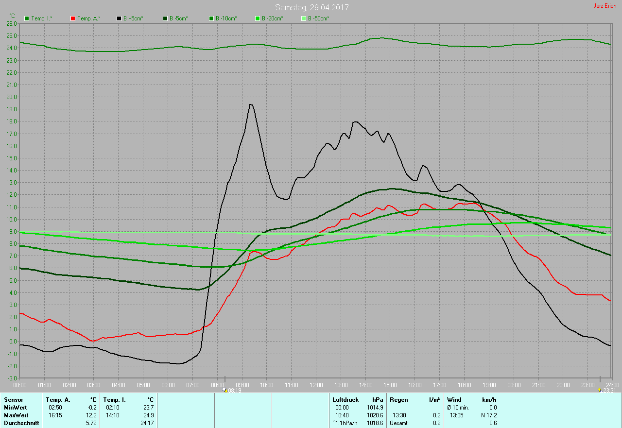This screenshot has width=622, height=428.
Task: Click the maximum pressure value "1020.6"
Action: click(x=375, y=415)
